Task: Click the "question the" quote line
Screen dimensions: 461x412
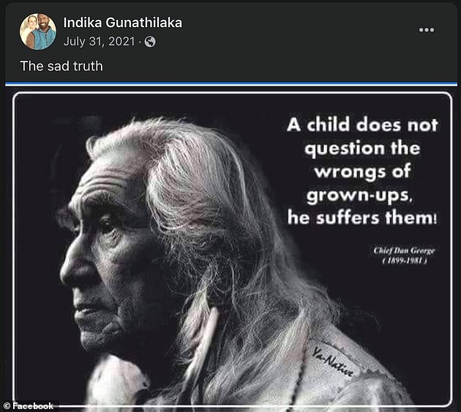Action: tap(362, 149)
